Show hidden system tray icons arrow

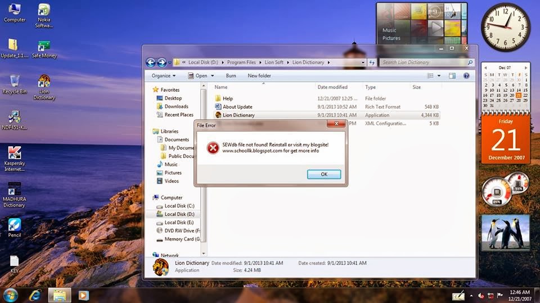pos(471,296)
